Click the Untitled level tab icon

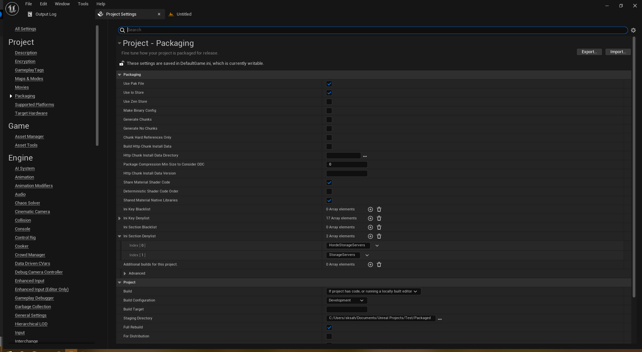[171, 14]
